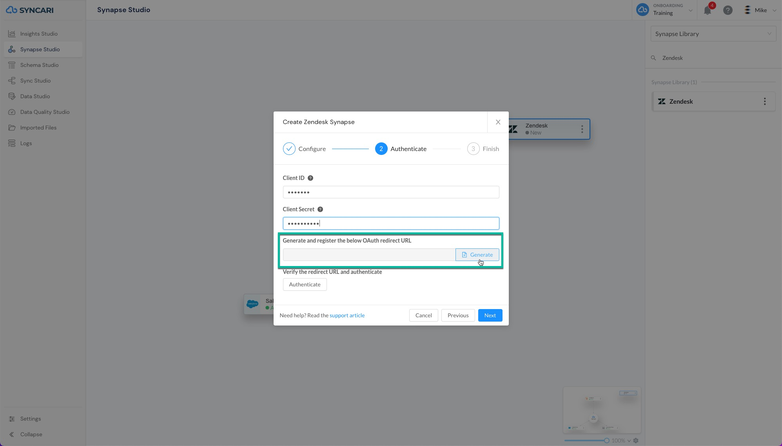
Task: Expand the Synapse Library selector
Action: coord(713,34)
